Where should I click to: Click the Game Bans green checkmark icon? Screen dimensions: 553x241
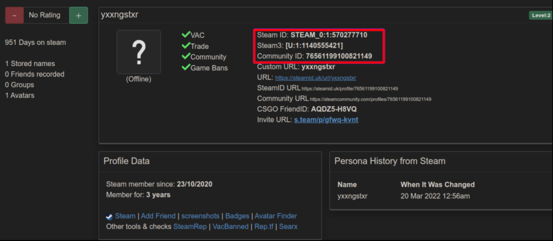(186, 67)
